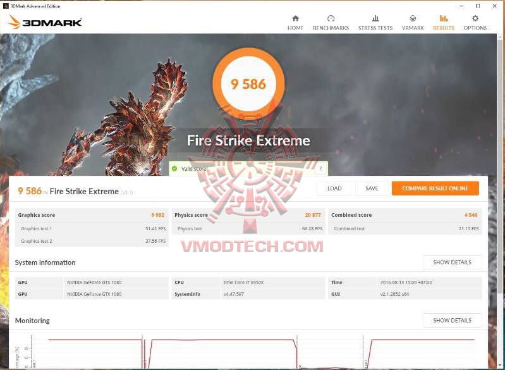Click the Save button
505x370 pixels.
372,188
